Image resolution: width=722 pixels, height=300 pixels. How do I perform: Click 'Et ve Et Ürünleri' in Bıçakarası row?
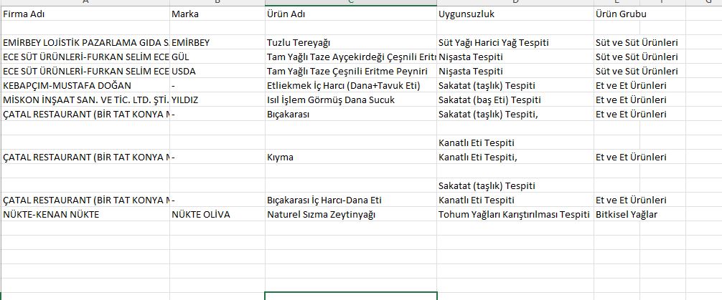631,114
